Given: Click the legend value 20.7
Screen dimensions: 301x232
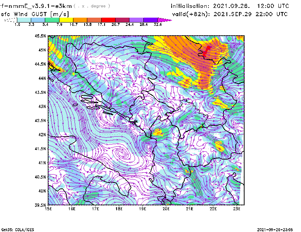Looking at the screenshot, I should click(116, 24).
